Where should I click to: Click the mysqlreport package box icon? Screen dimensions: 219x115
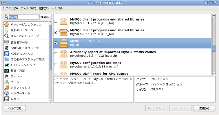pyautogui.click(x=63, y=54)
